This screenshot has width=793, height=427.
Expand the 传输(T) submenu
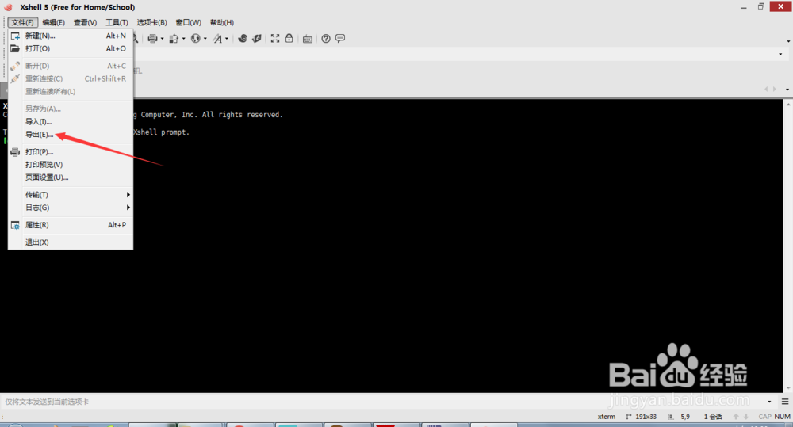coord(71,195)
